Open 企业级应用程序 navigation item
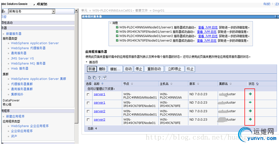The width and height of the screenshot is (279, 145). point(22,131)
